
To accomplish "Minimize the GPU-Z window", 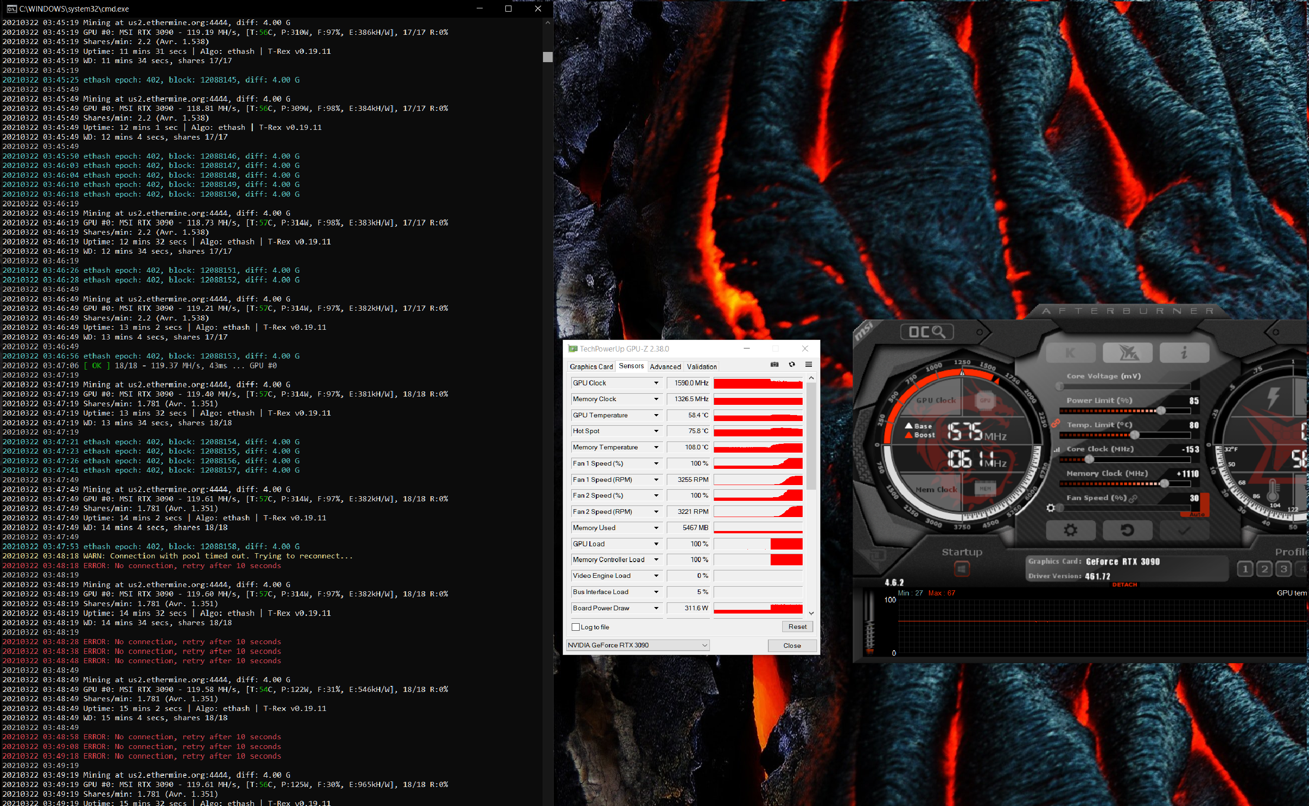I will (747, 349).
